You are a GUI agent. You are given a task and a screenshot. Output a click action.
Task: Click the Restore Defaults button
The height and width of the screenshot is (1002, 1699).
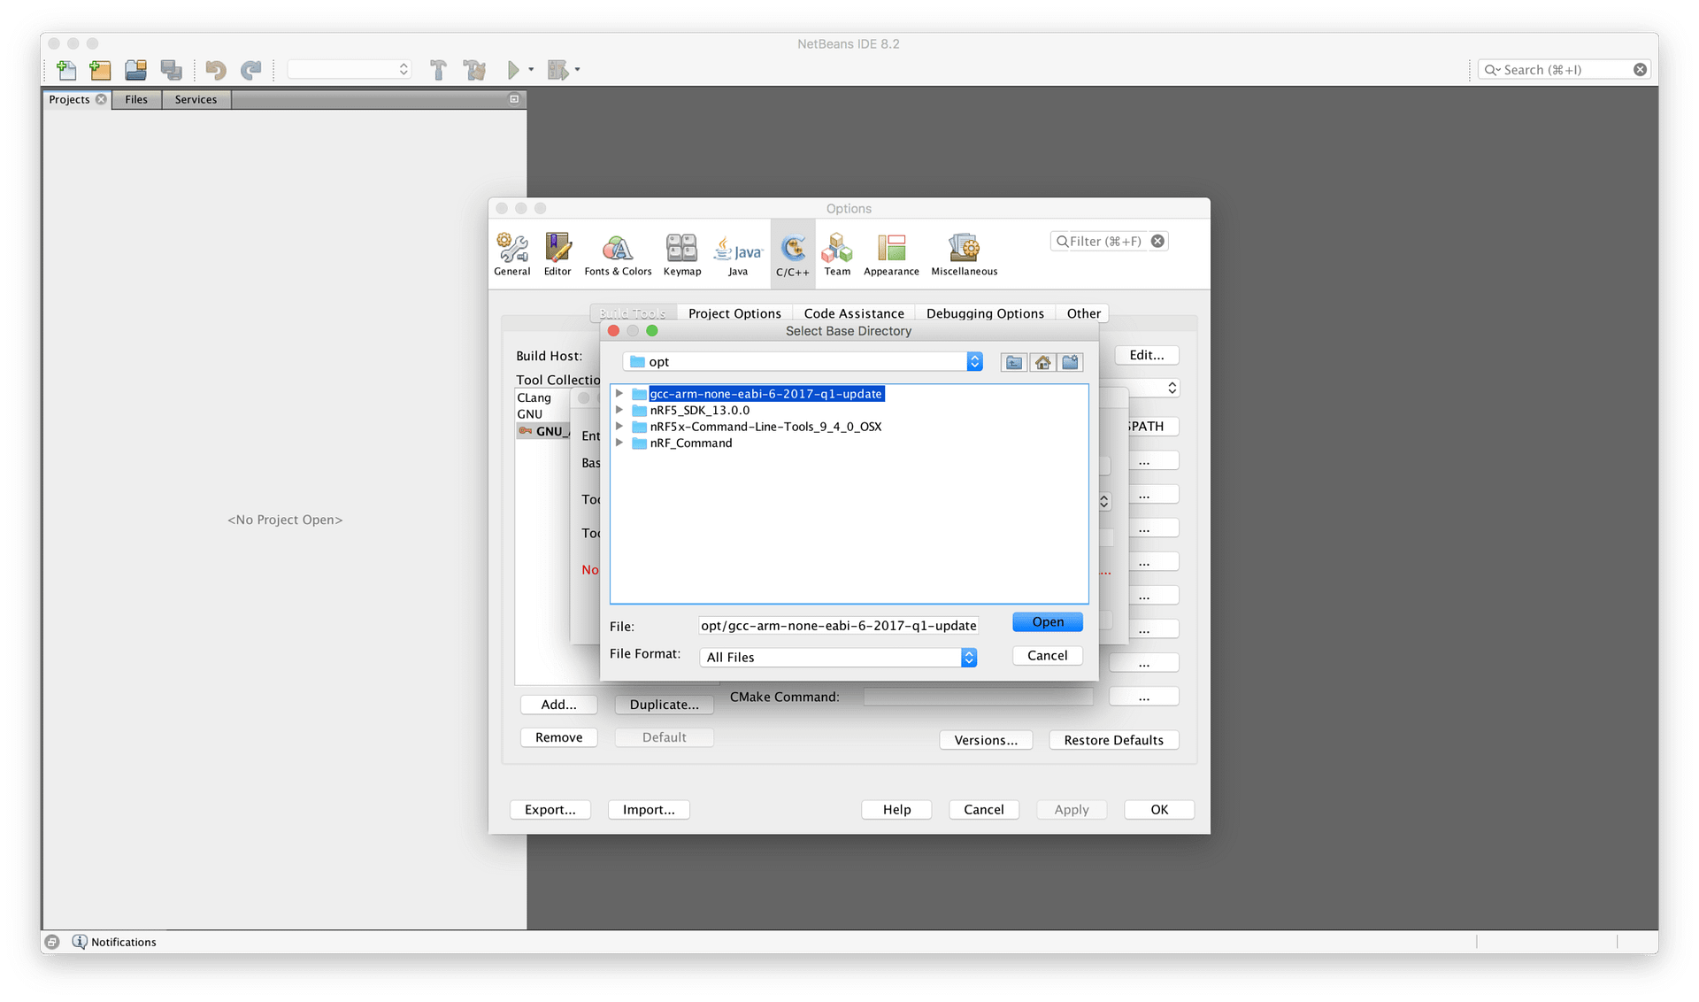[x=1114, y=740]
